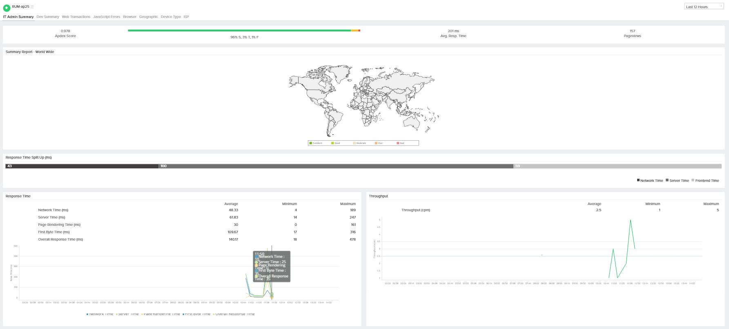This screenshot has width=729, height=329.
Task: Select the IT Admin Summary tab
Action: point(18,17)
